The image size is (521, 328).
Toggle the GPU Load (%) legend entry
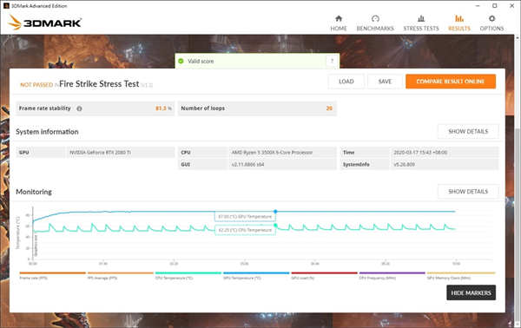pos(324,276)
